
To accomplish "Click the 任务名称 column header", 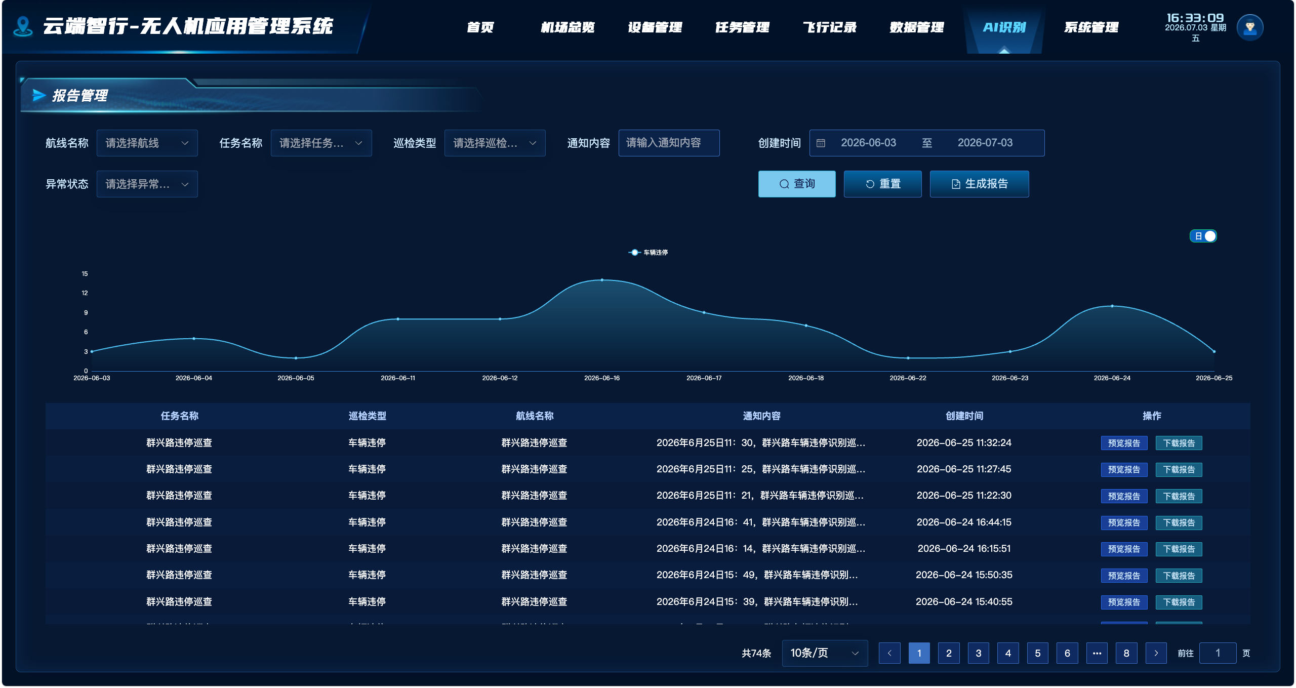I will pyautogui.click(x=179, y=416).
